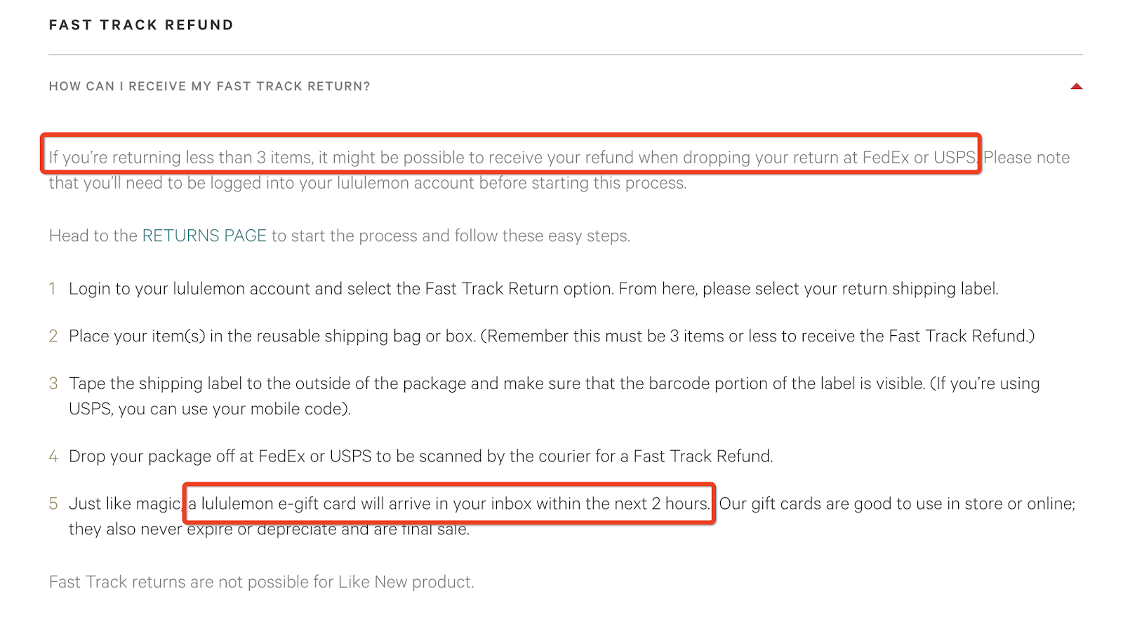Collapse the Fast Track Return answer section
Image resolution: width=1123 pixels, height=624 pixels.
point(1075,86)
